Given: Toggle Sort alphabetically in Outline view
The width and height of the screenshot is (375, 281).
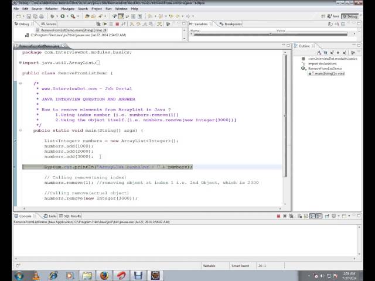Looking at the screenshot, I should click(x=319, y=53).
